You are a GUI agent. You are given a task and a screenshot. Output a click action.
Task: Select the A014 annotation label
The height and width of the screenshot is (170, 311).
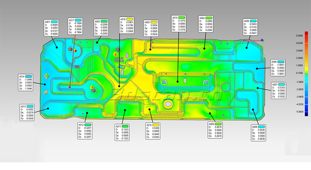point(26,83)
